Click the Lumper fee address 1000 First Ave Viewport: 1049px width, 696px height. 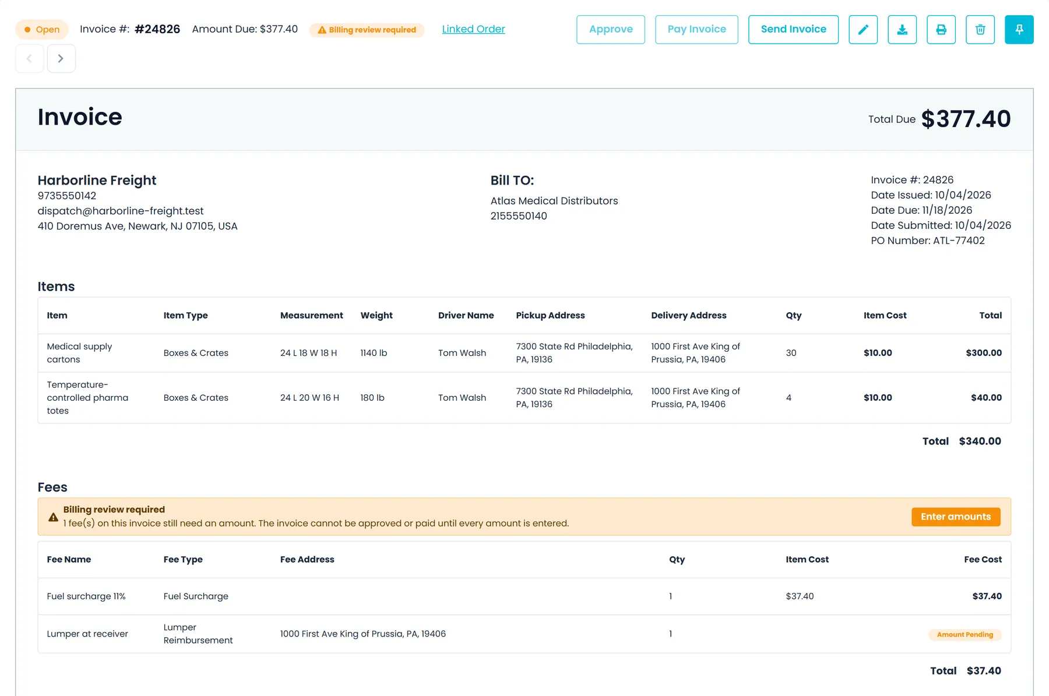362,634
